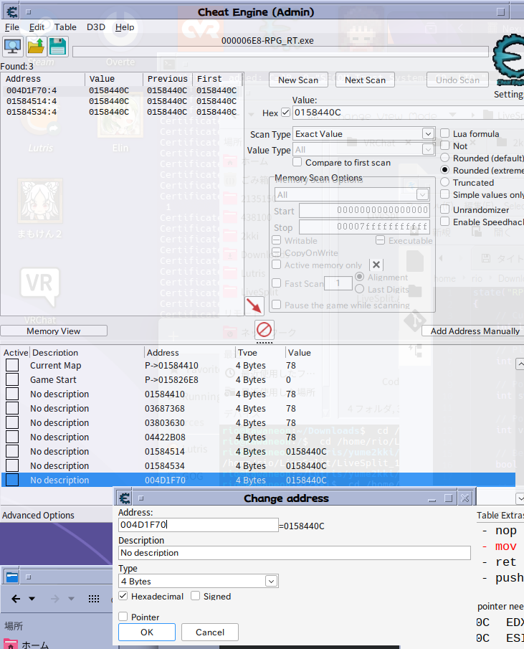This screenshot has width=524, height=649.
Task: Click the grid view icon in file manager
Action: [x=94, y=599]
